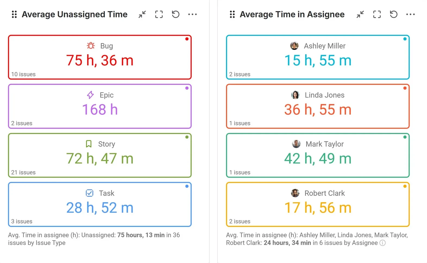Open '2 issues' on Robert Clark card
The height and width of the screenshot is (263, 427).
240,222
